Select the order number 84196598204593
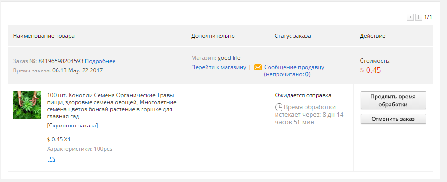The image size is (447, 182). (61, 61)
